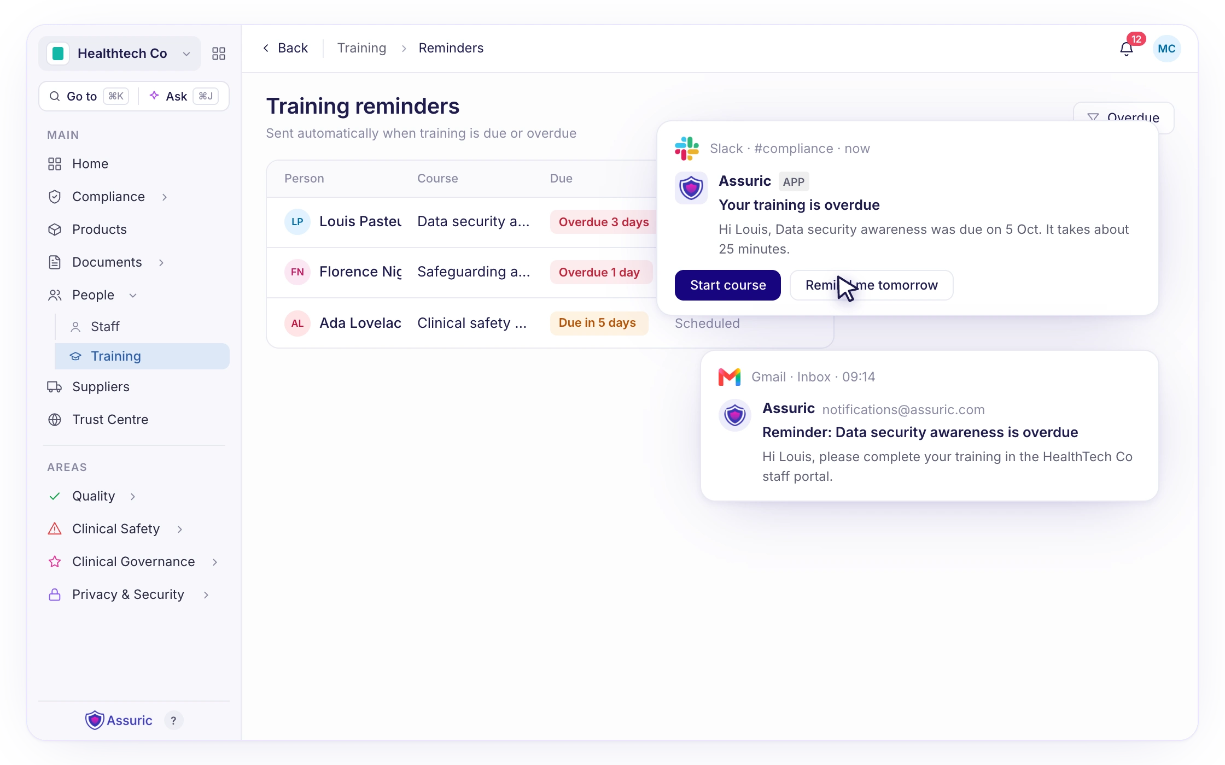This screenshot has width=1225, height=765.
Task: Click the AL avatar for Ada Lovelace
Action: pyautogui.click(x=297, y=323)
